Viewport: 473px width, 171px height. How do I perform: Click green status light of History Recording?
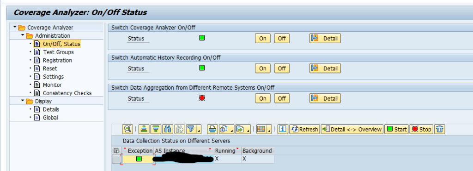(202, 68)
